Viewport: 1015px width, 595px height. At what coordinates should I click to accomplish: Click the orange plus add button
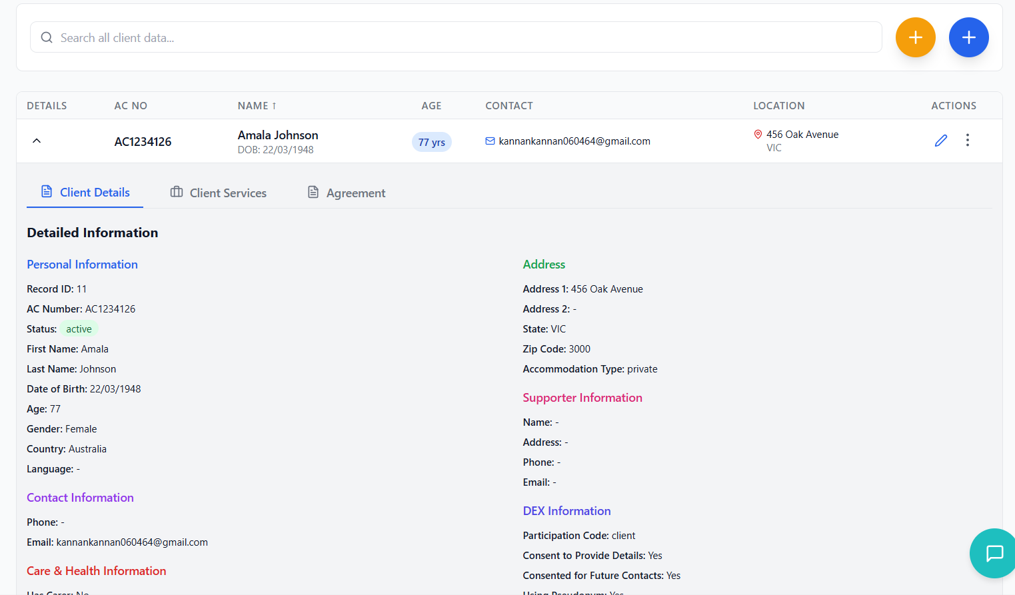915,37
